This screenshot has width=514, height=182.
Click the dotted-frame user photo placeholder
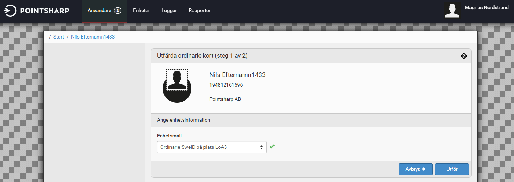(x=177, y=80)
